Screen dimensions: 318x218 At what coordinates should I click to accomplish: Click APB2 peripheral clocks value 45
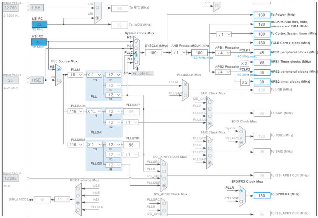[262, 72]
